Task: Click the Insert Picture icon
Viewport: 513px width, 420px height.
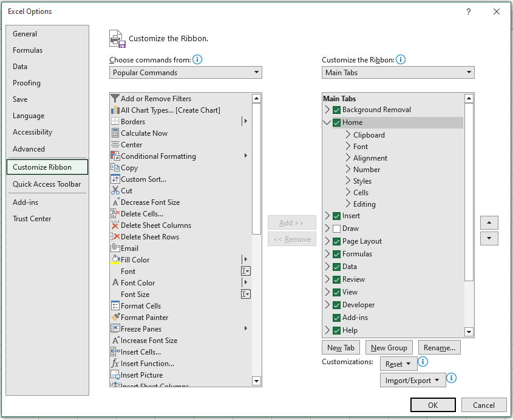Action: [115, 375]
